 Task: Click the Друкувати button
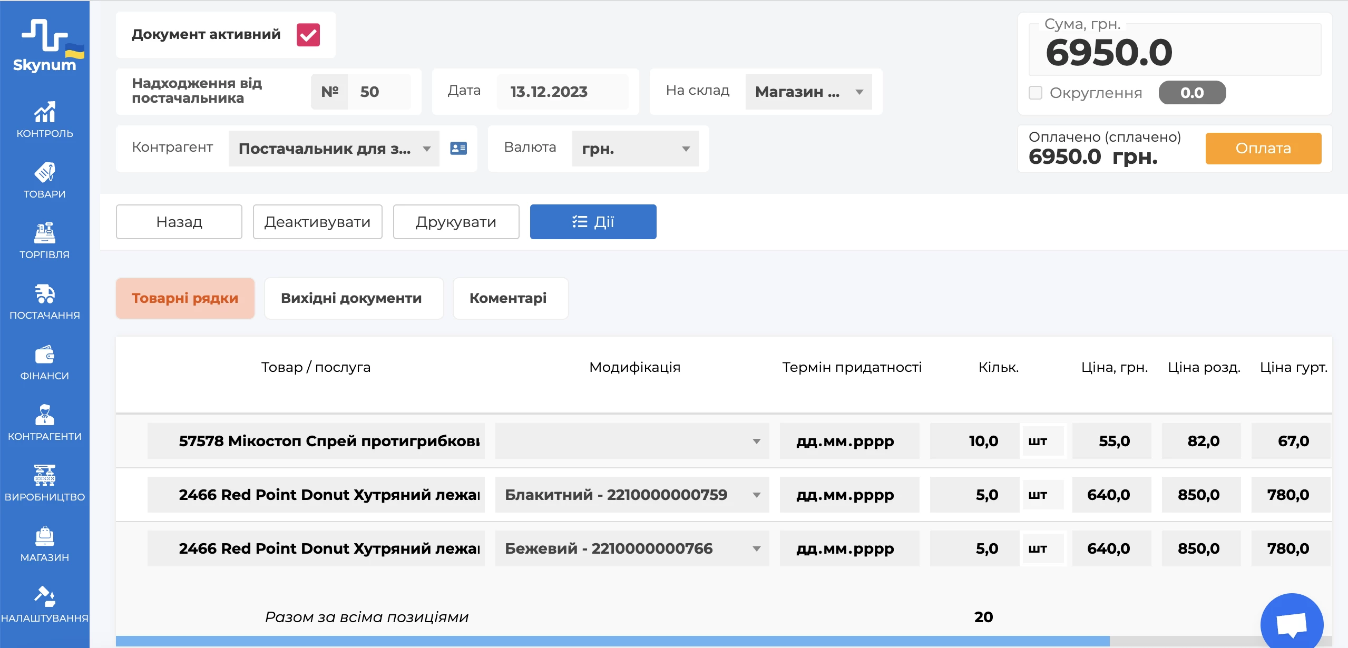456,222
